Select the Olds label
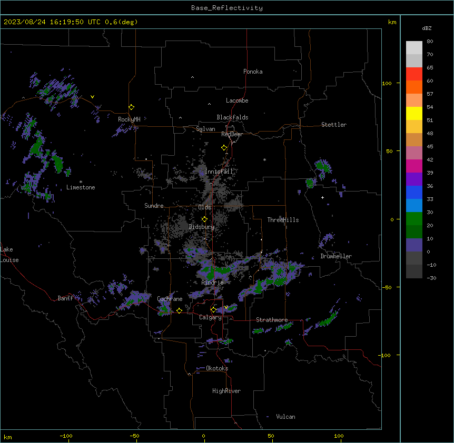This screenshot has height=443, width=454. 204,207
